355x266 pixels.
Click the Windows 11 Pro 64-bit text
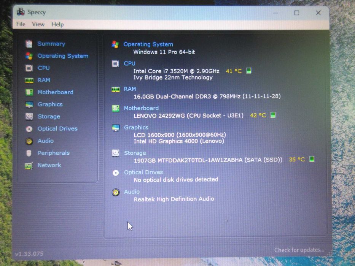tap(164, 52)
